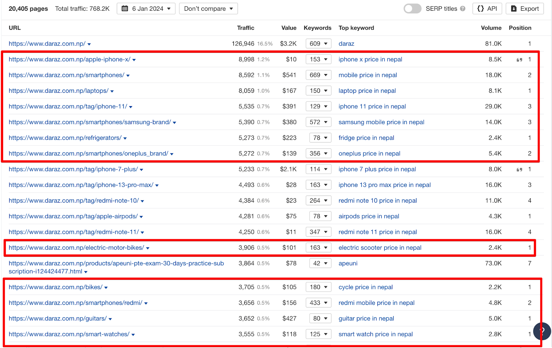
Task: Open the smart-watches URL link
Action: tap(69, 334)
